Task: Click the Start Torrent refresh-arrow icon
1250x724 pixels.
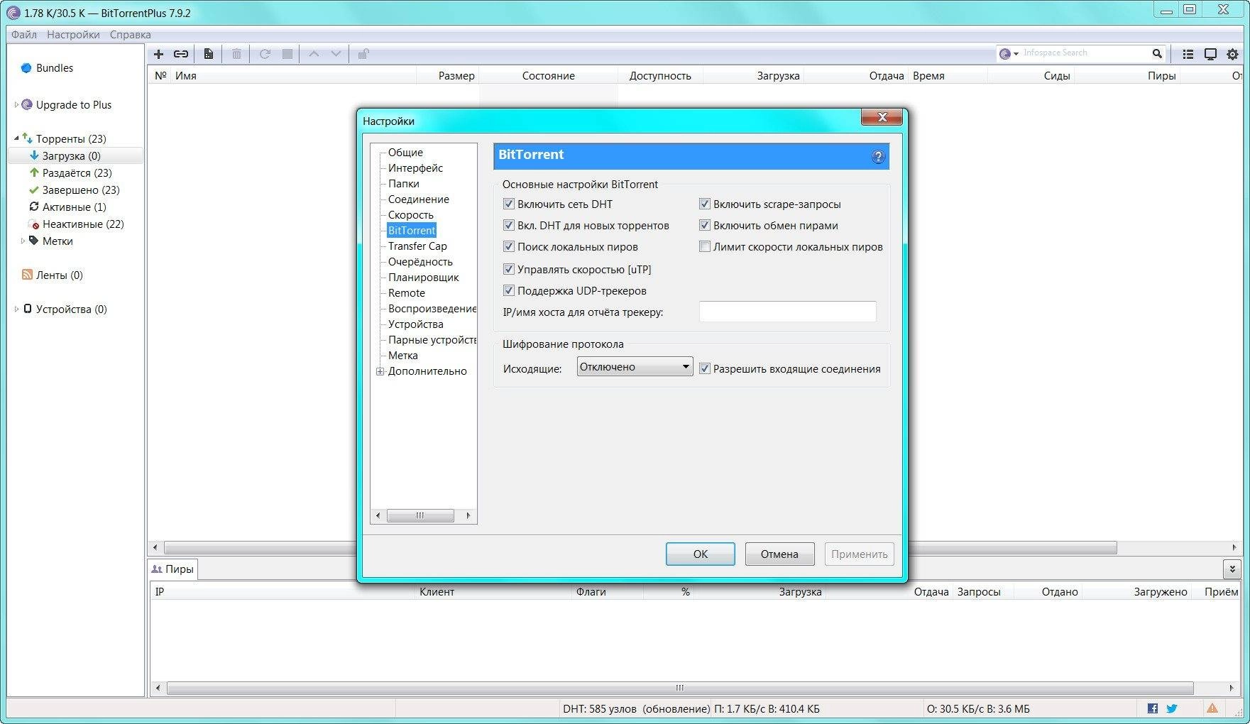Action: tap(265, 54)
